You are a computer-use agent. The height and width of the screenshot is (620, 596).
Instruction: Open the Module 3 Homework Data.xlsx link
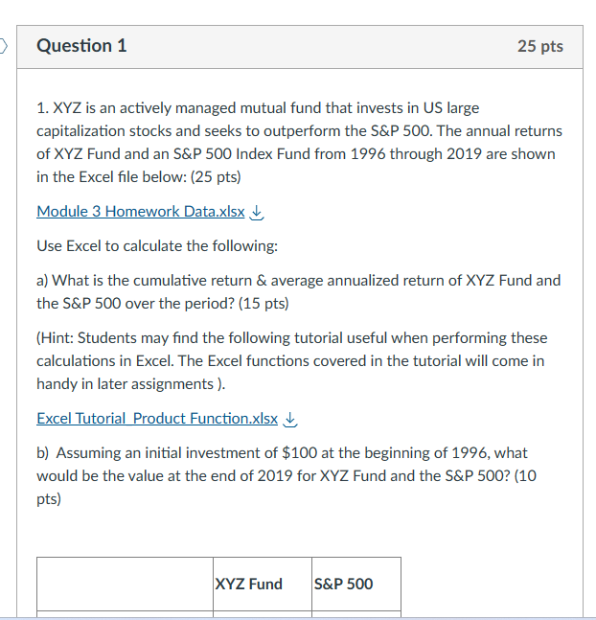coord(141,212)
